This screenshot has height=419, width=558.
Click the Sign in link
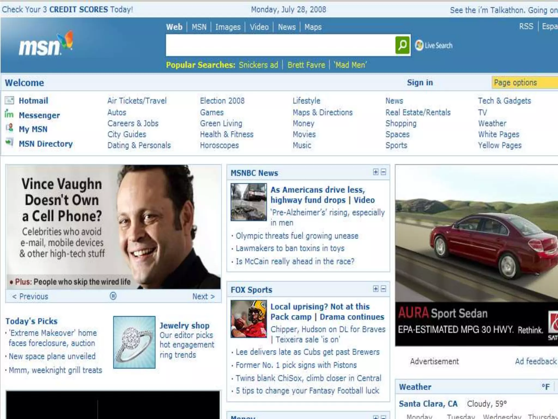point(420,82)
